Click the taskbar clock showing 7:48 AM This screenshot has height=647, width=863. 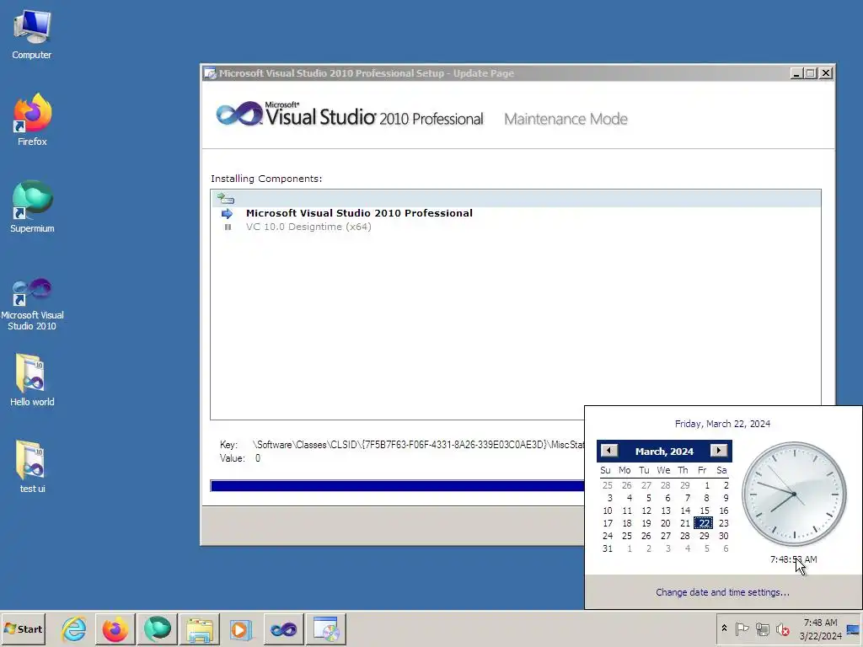[820, 628]
